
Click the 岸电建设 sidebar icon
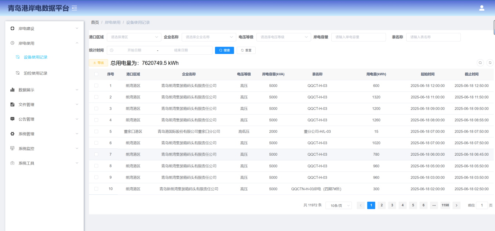(x=12, y=28)
